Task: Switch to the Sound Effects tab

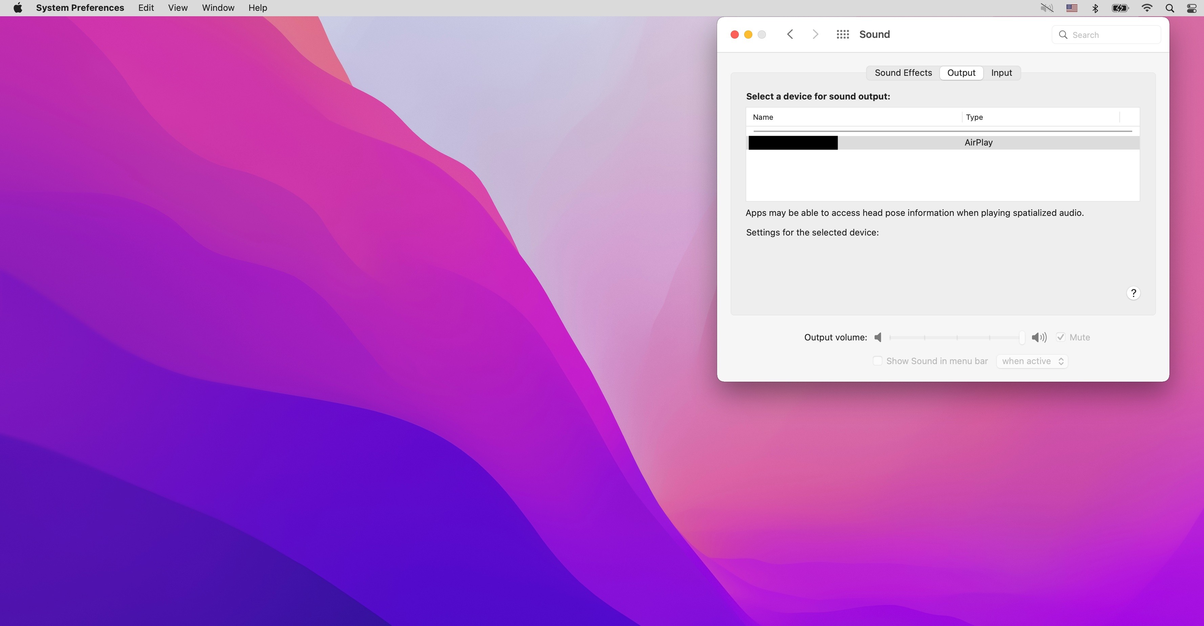Action: click(903, 73)
